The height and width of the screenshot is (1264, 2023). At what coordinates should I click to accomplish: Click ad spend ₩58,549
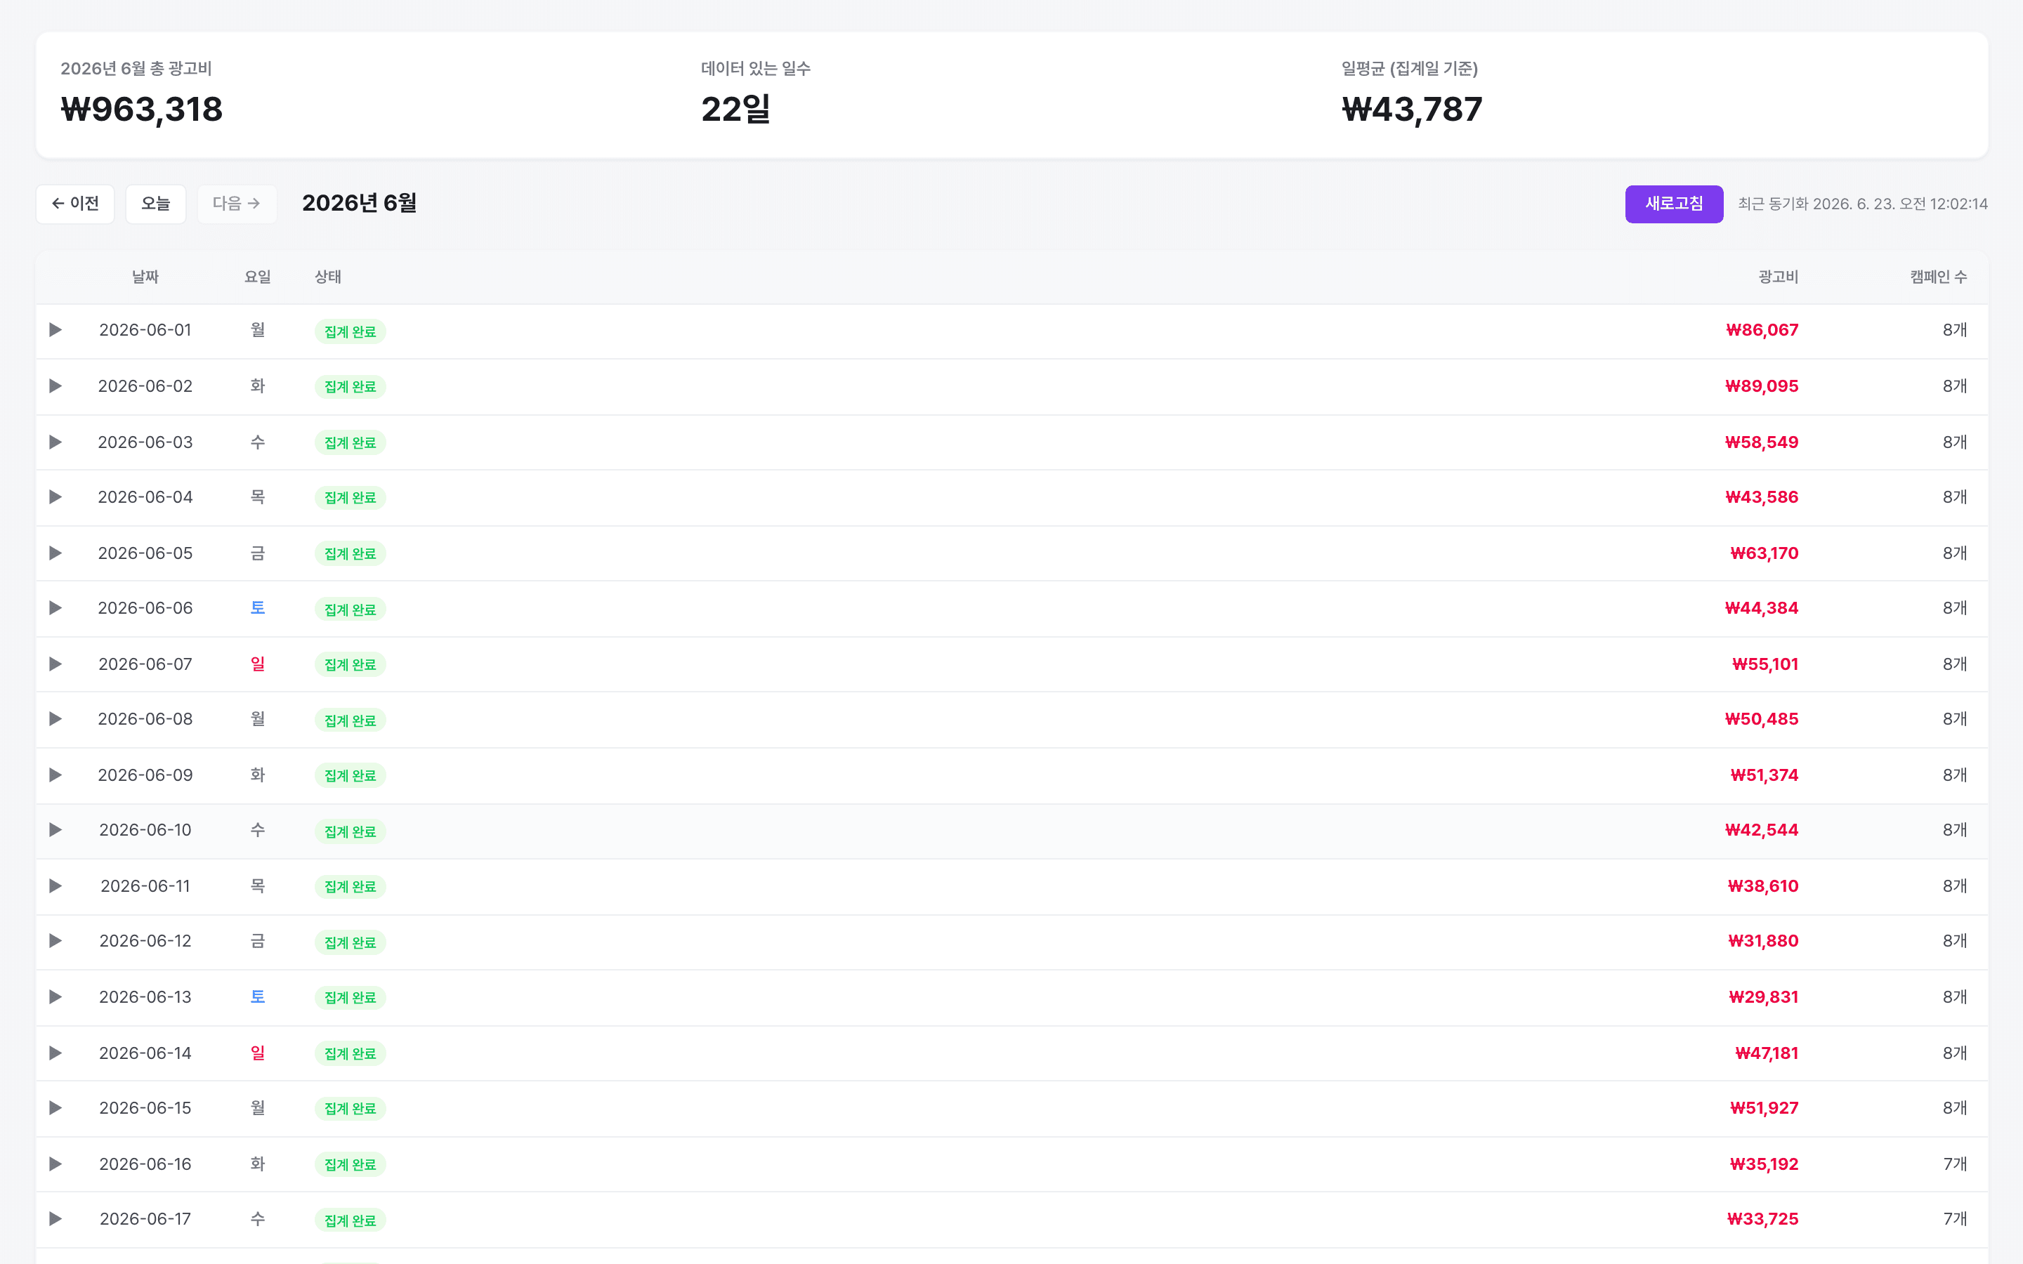1762,442
